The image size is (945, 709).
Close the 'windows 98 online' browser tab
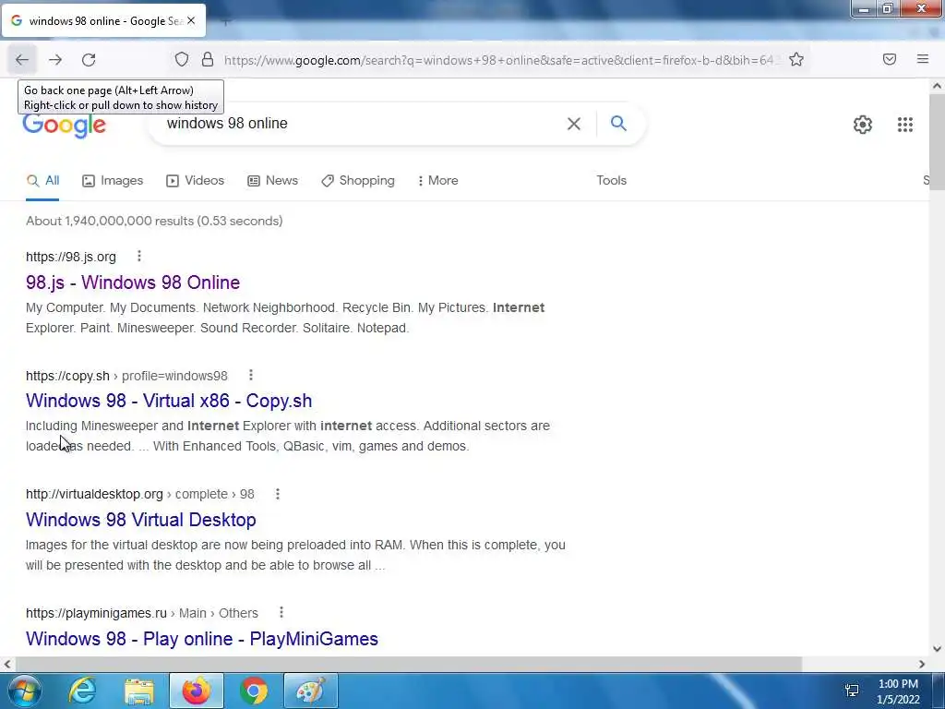(191, 20)
